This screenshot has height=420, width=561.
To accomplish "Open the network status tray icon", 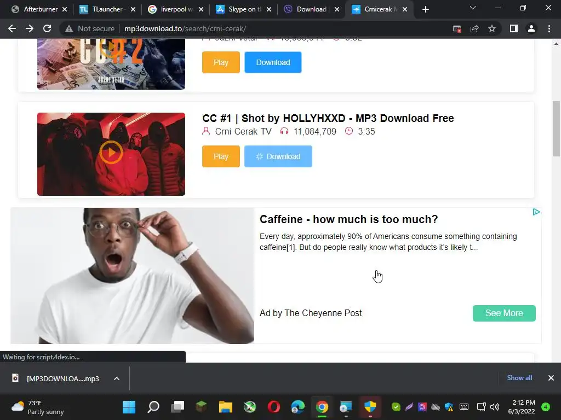I will point(481,407).
